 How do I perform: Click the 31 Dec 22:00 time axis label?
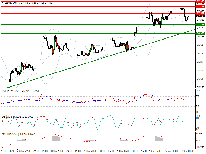point(139,151)
